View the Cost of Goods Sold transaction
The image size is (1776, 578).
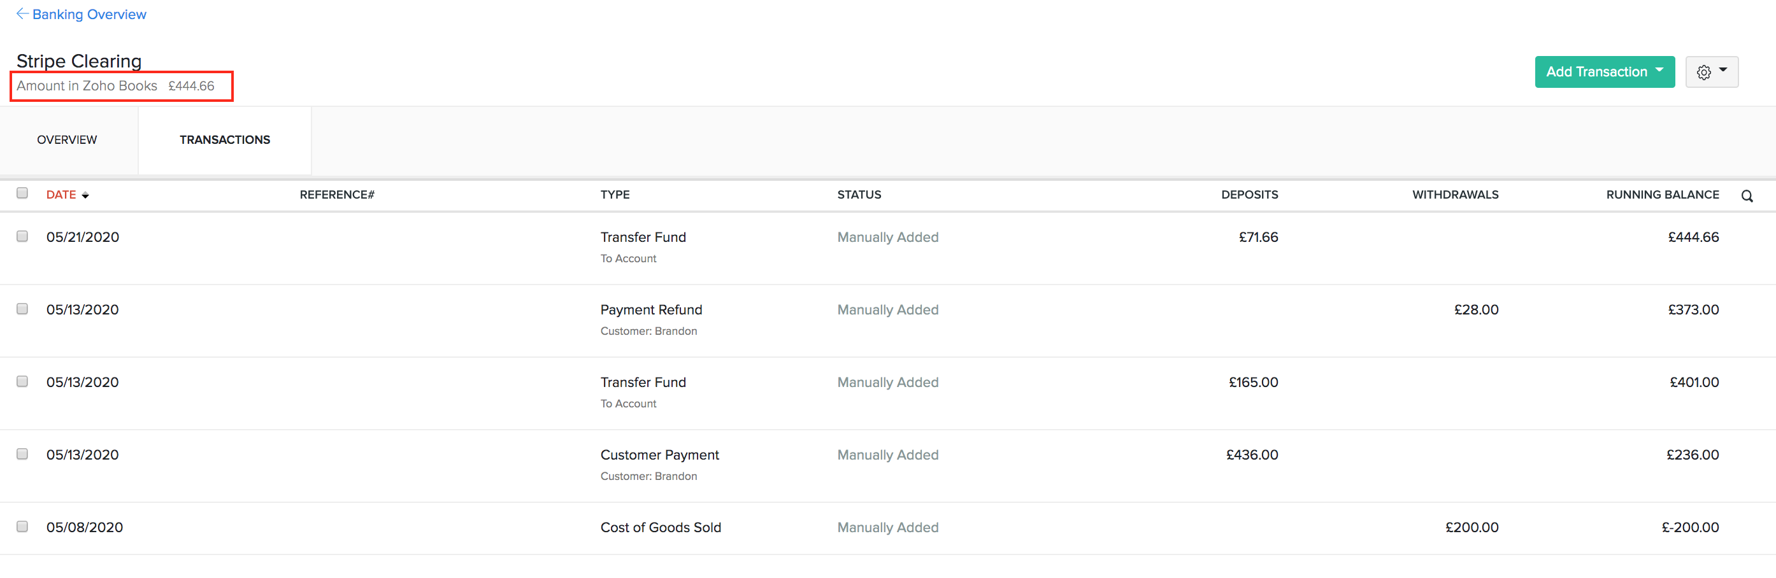point(661,527)
